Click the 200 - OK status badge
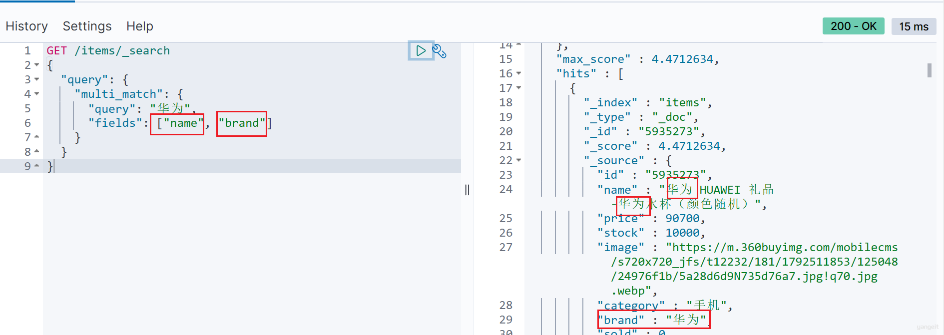 [853, 26]
